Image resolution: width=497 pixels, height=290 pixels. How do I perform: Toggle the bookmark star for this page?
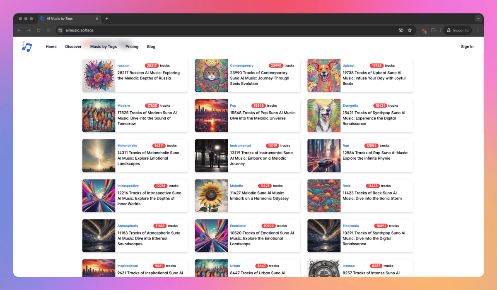coord(410,30)
